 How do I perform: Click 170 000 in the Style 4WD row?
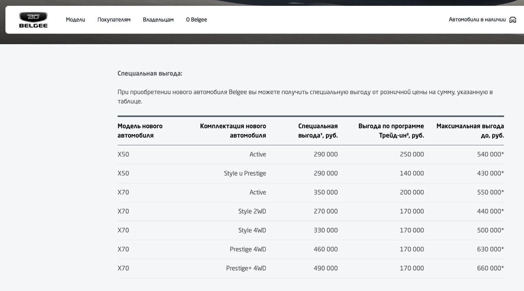(x=412, y=230)
